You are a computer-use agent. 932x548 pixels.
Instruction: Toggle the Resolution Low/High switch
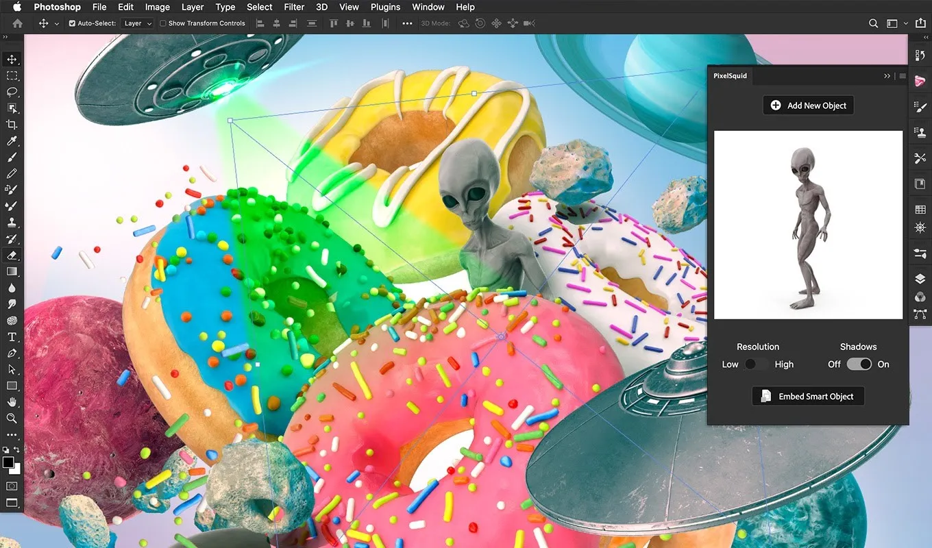click(757, 364)
